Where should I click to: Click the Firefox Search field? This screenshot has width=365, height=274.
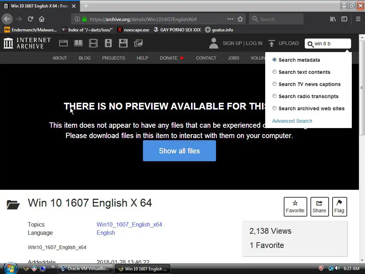[276, 19]
